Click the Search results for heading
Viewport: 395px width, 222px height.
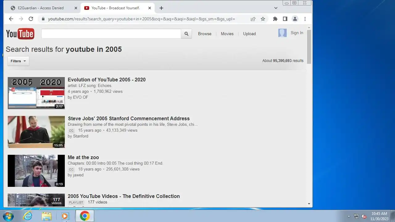(64, 49)
